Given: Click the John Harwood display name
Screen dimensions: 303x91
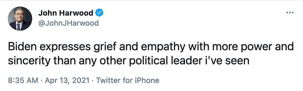Looking at the screenshot, I should click(x=66, y=13).
